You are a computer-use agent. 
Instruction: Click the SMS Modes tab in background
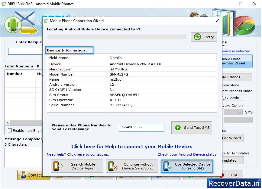(237, 77)
